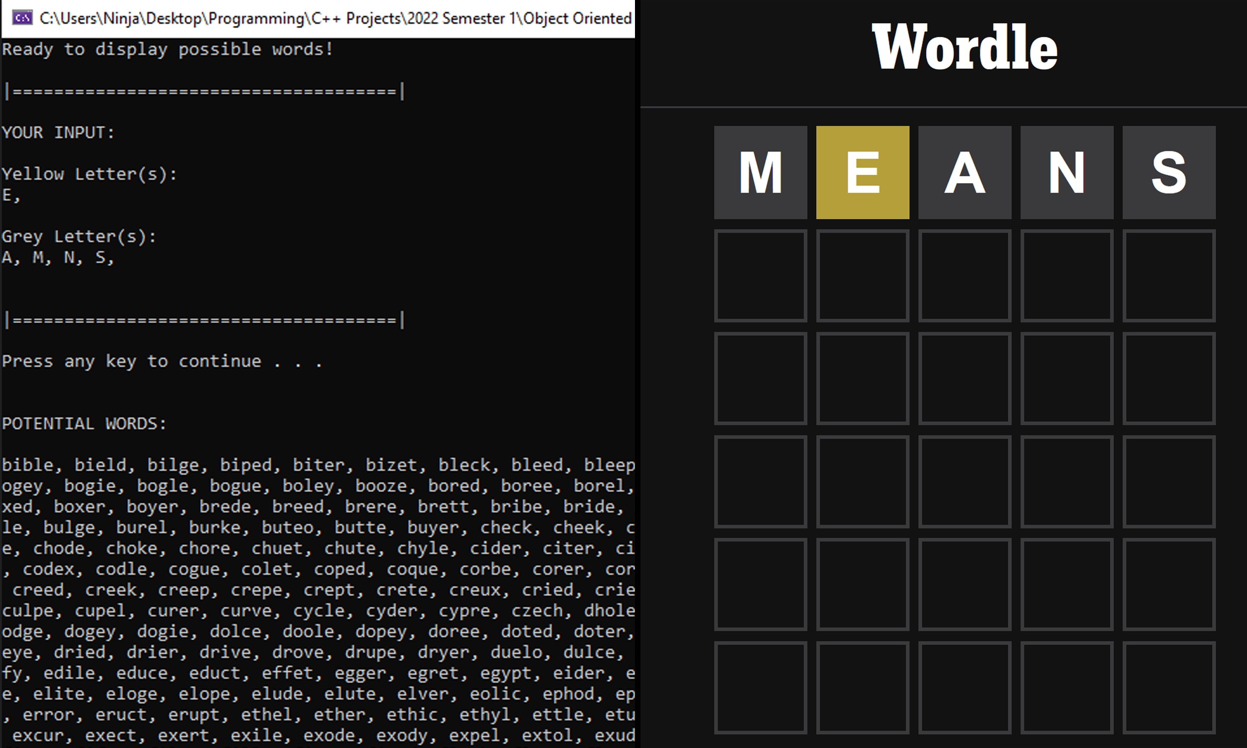1247x748 pixels.
Task: Click the word 'bored' in console
Action: pos(453,486)
